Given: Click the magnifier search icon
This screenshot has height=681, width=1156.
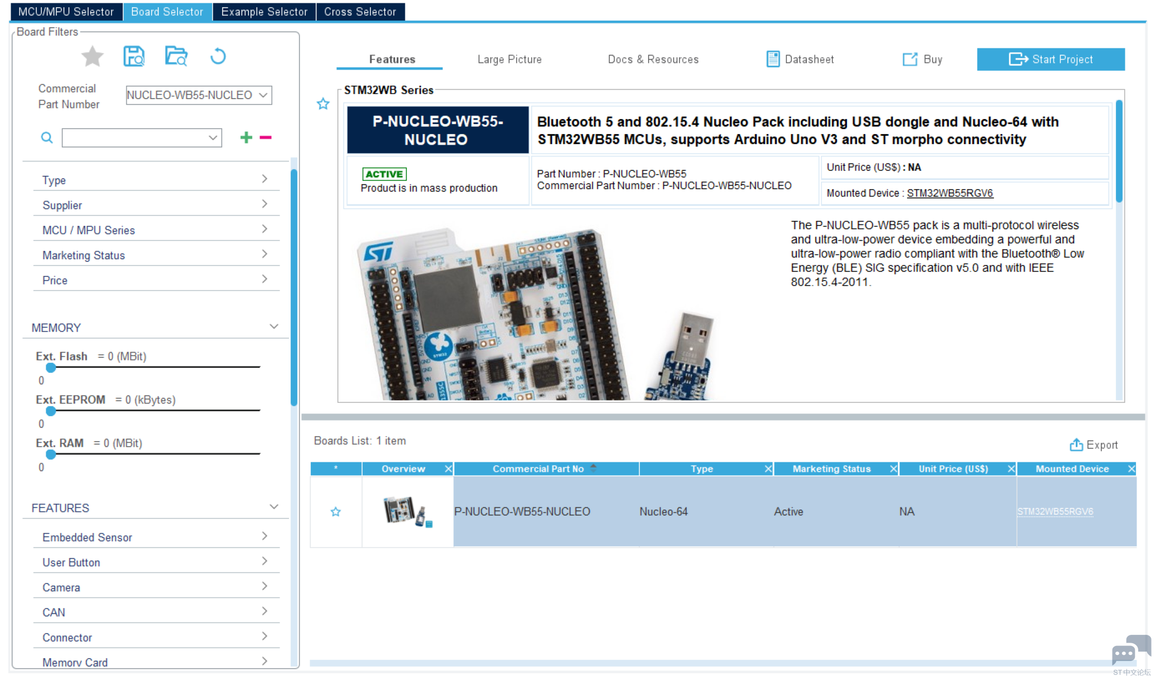Looking at the screenshot, I should (x=47, y=137).
